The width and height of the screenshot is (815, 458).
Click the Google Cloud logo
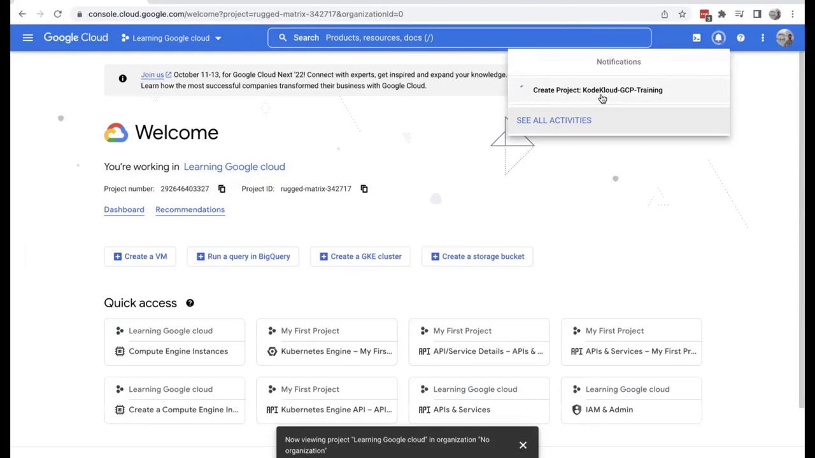point(76,38)
